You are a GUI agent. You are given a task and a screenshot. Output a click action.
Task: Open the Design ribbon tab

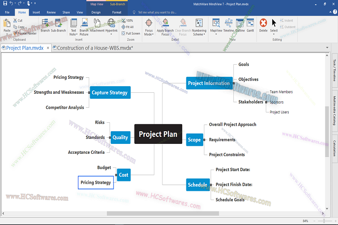point(96,13)
